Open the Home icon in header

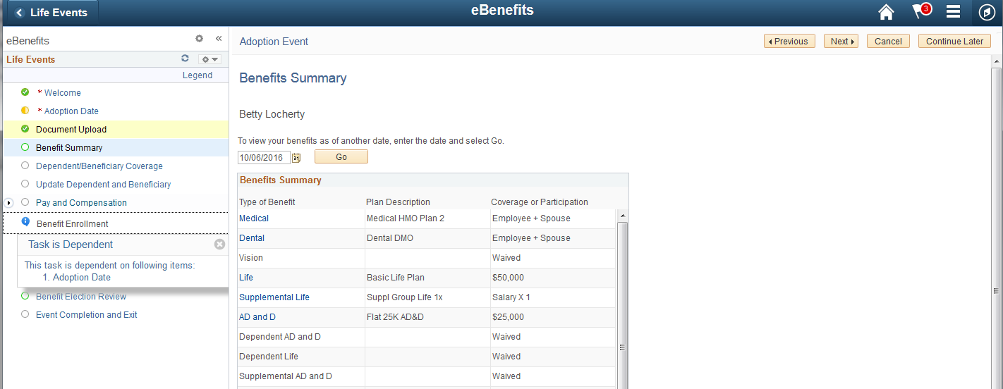[886, 12]
